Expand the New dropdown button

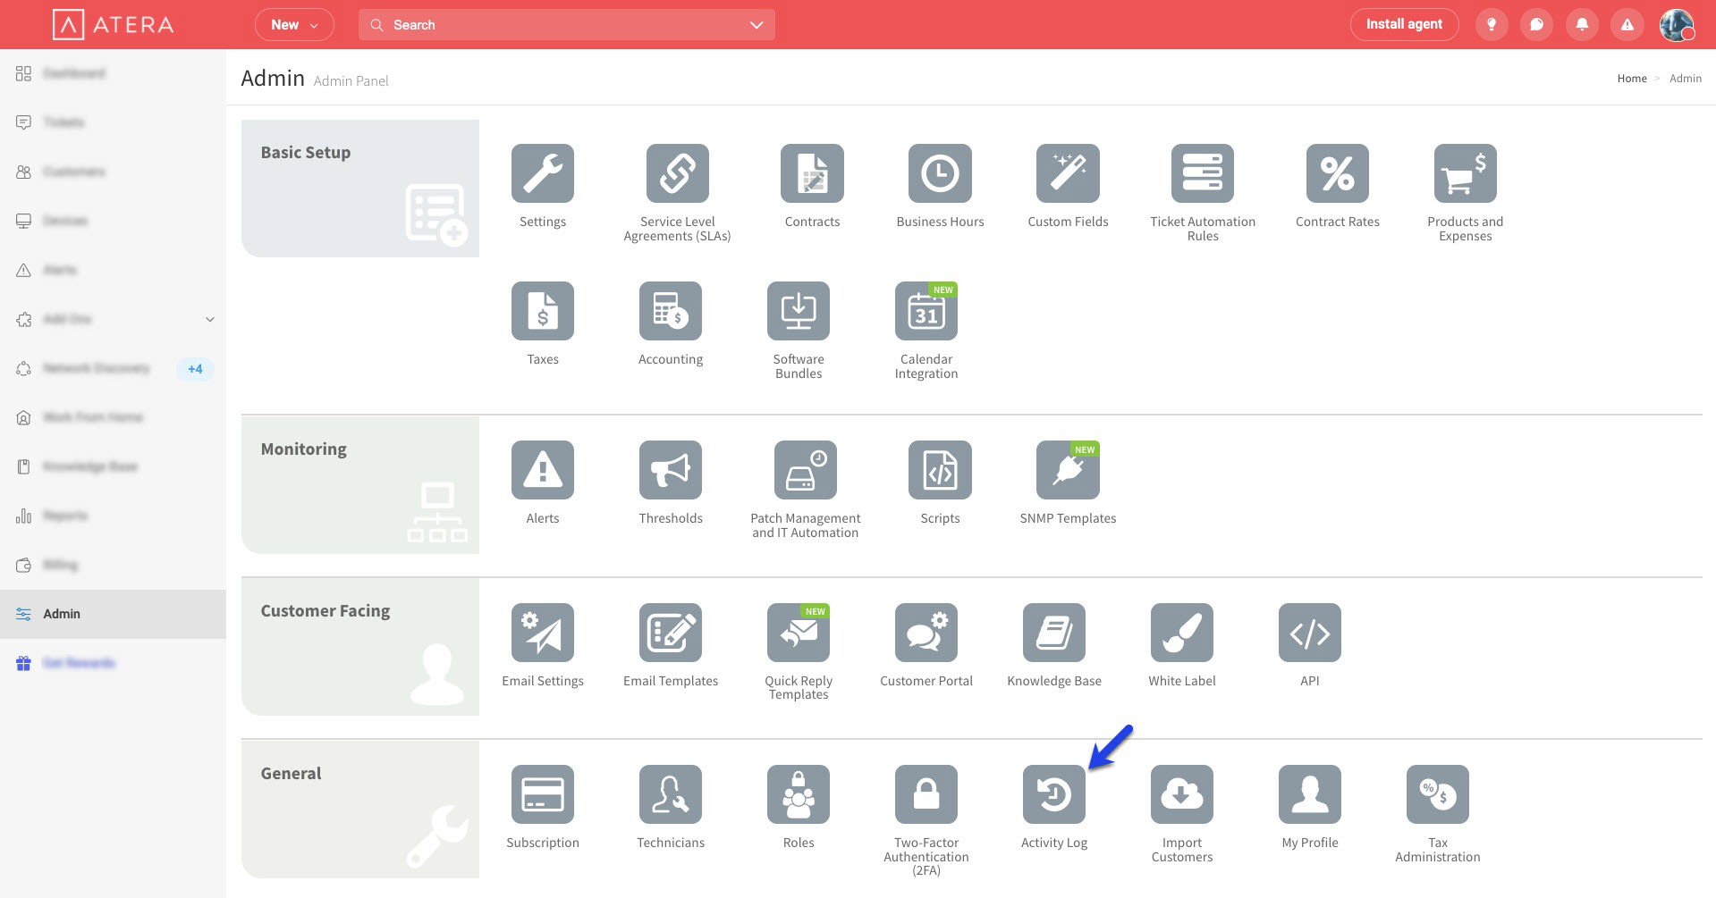(294, 25)
